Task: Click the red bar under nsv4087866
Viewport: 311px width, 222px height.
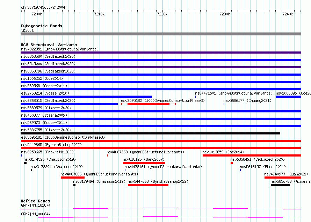Action: tap(73, 178)
